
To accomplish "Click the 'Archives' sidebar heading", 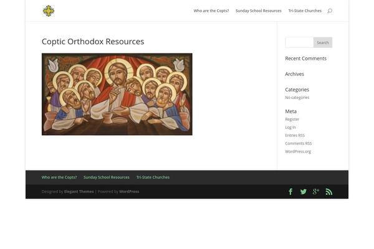I will [295, 74].
